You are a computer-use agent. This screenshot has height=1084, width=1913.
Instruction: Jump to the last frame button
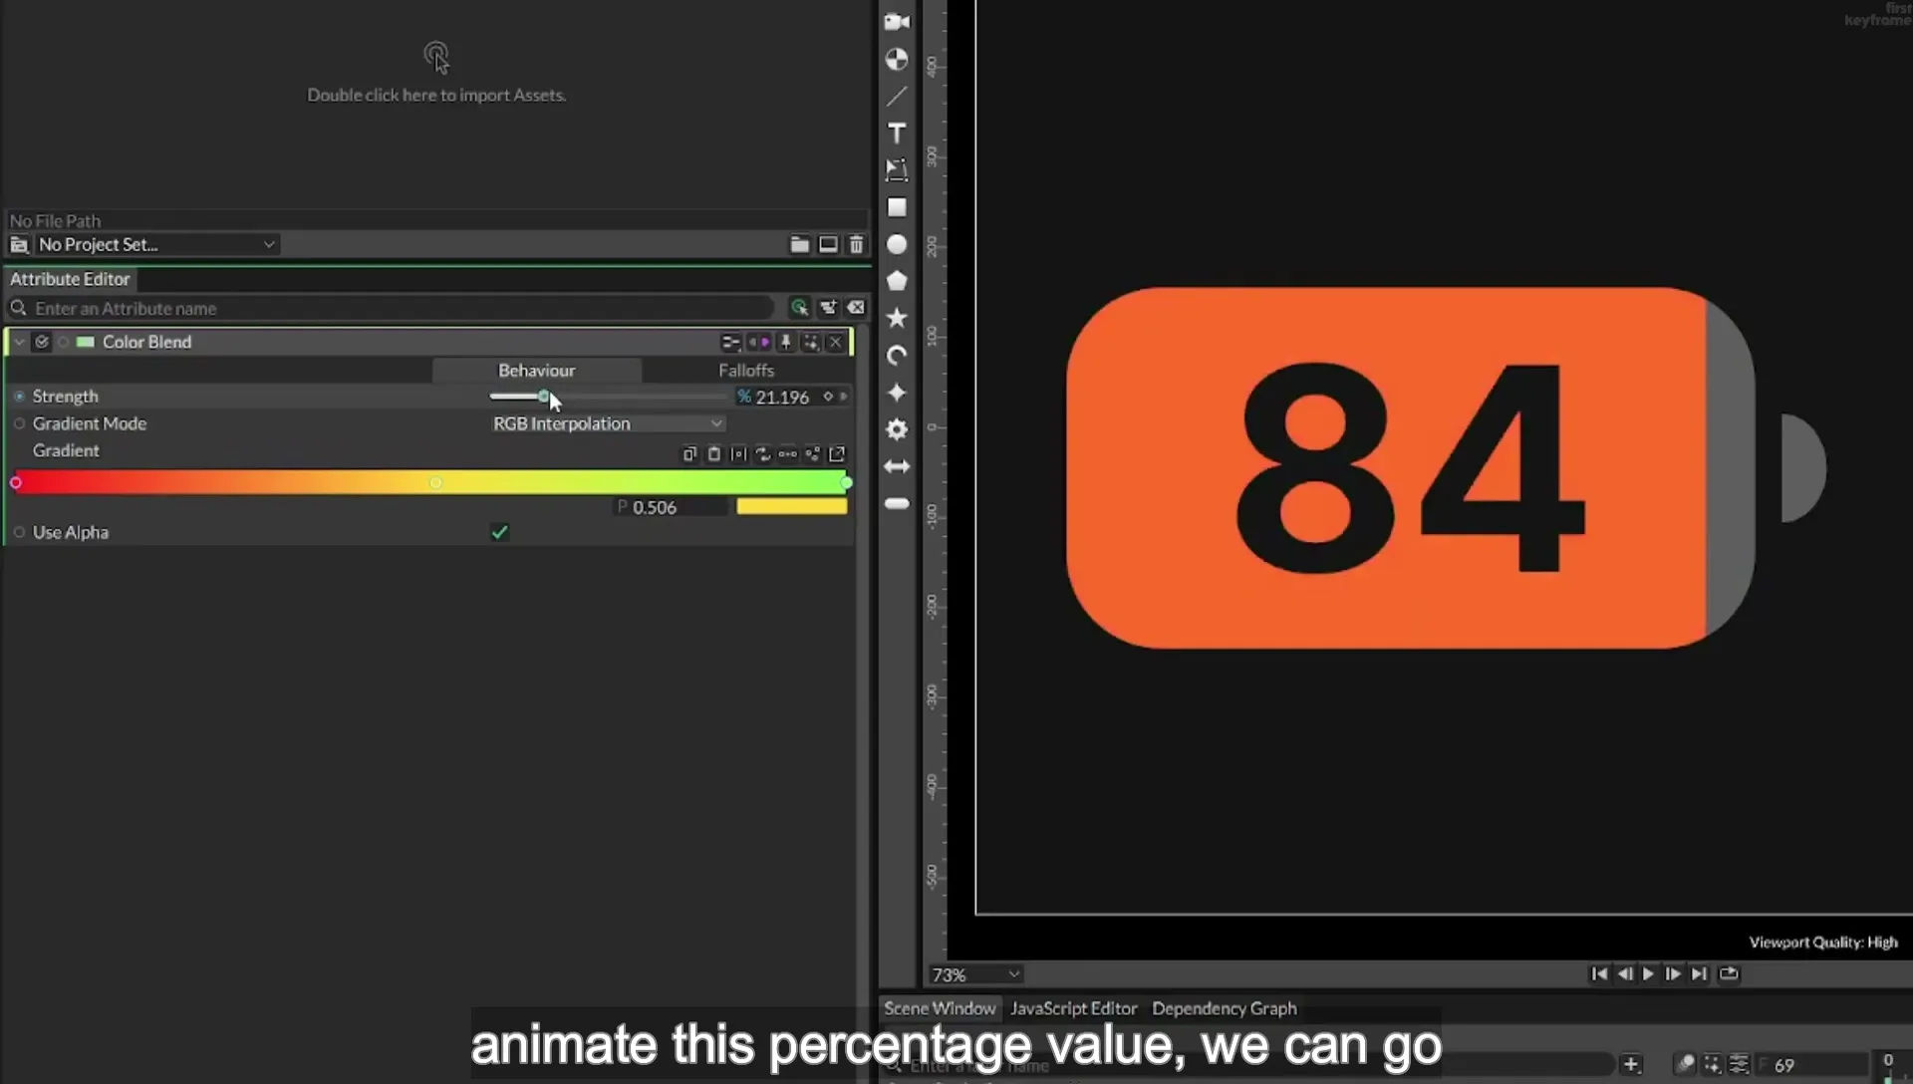click(1699, 973)
